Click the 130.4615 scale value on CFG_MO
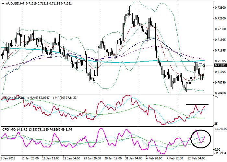The image size is (227, 162). pos(219,129)
